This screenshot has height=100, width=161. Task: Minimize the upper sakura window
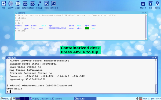[x=140, y=13]
